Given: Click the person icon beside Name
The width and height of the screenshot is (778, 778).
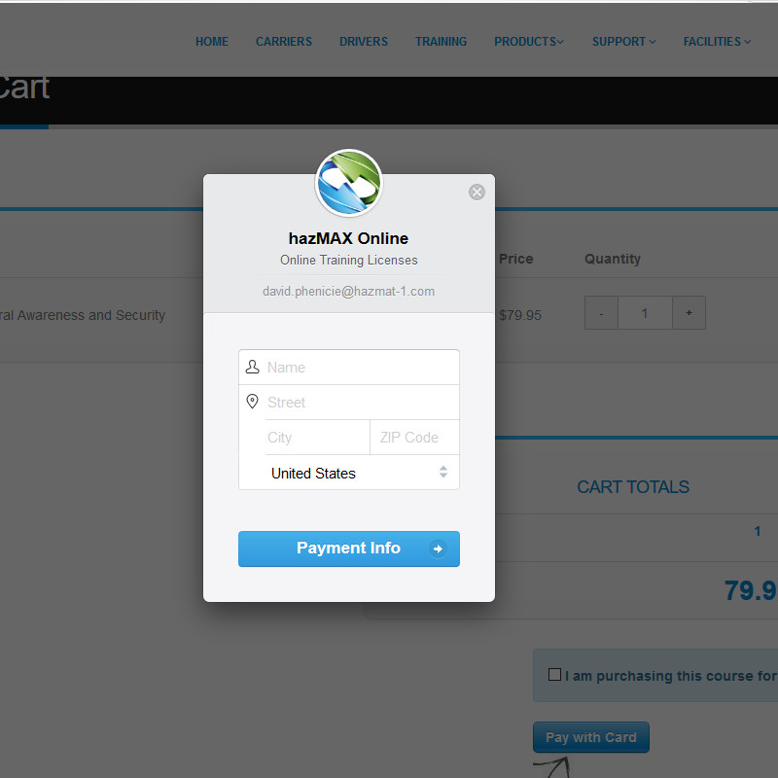Looking at the screenshot, I should click(x=253, y=367).
